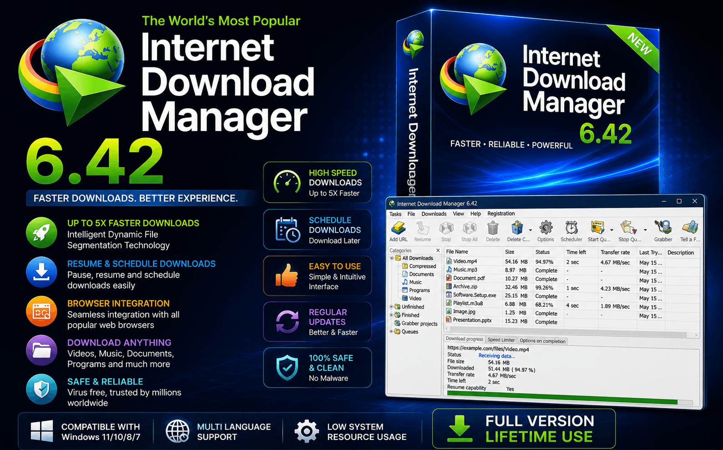This screenshot has height=450, width=723.
Task: Open Delete Completed dropdown arrow
Action: (x=531, y=230)
